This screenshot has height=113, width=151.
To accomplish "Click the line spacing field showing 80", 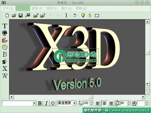I will [123, 103].
